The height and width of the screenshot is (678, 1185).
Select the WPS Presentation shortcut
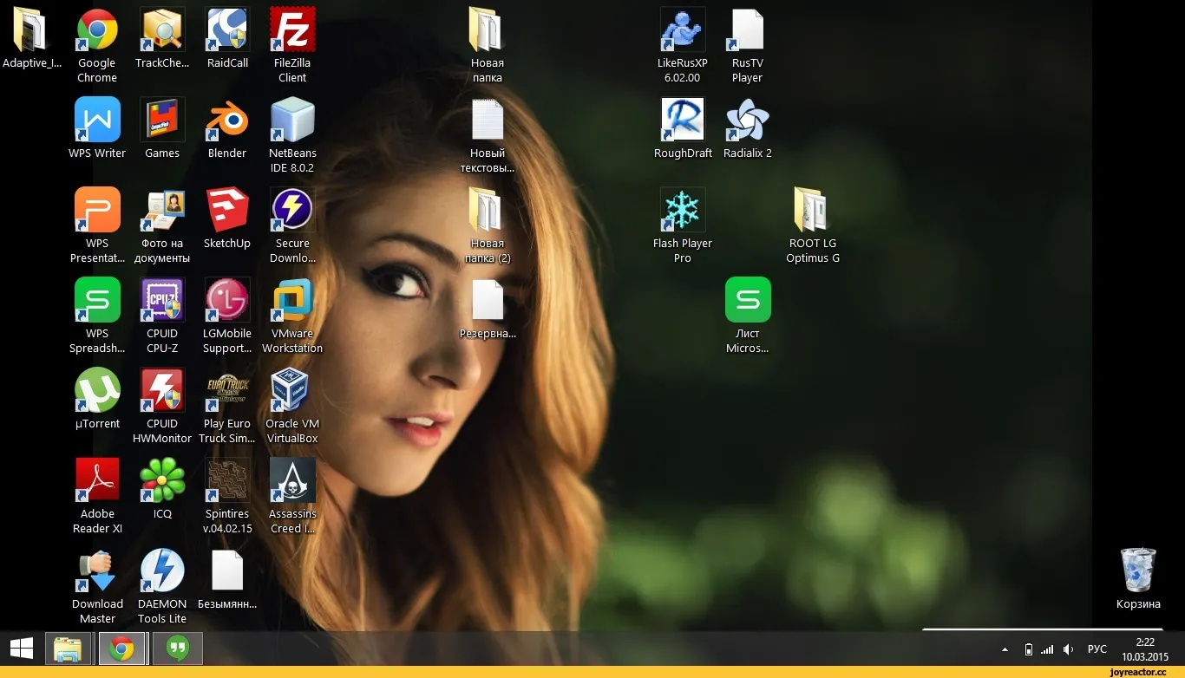coord(97,210)
